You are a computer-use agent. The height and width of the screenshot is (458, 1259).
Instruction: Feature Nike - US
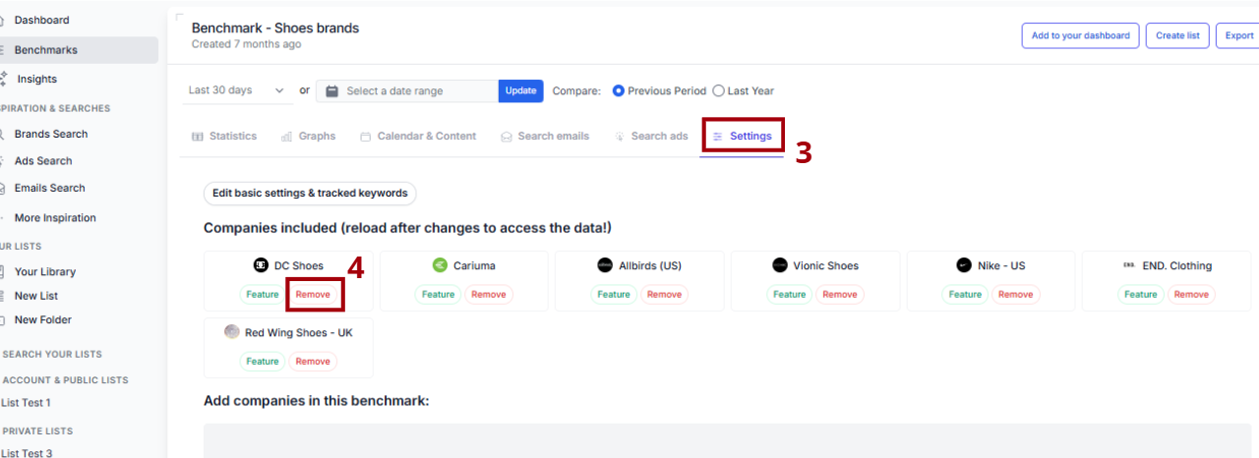(x=965, y=294)
